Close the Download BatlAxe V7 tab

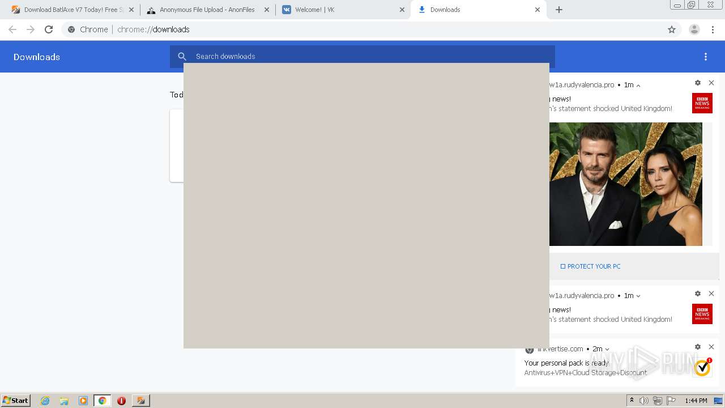131,10
